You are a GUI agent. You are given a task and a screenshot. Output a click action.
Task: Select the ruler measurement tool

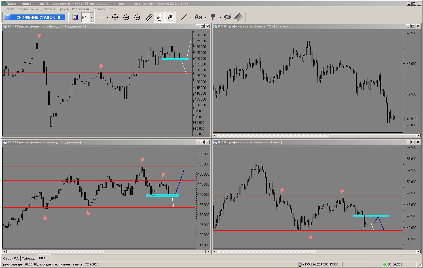149,17
